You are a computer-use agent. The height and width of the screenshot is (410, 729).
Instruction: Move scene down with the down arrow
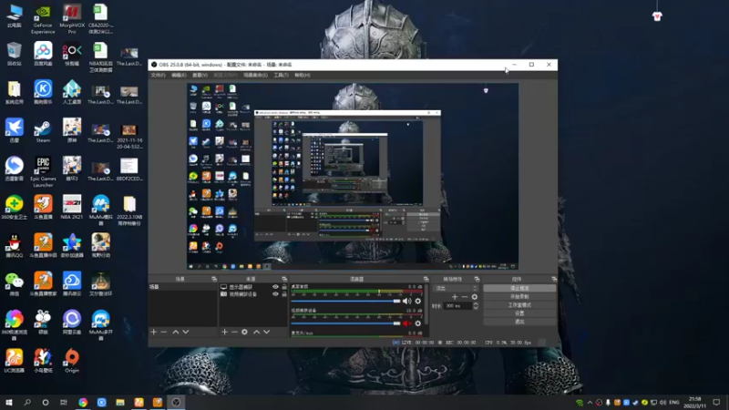point(186,332)
